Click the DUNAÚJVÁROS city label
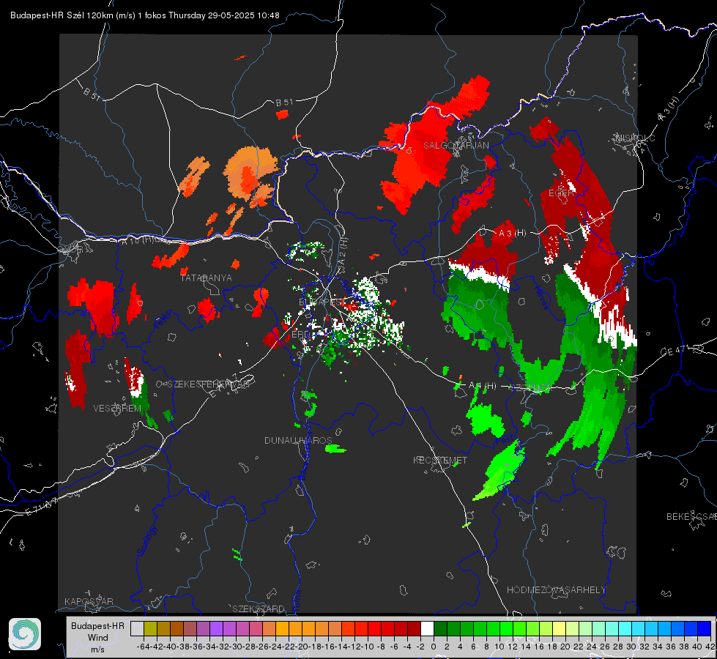 pos(298,440)
